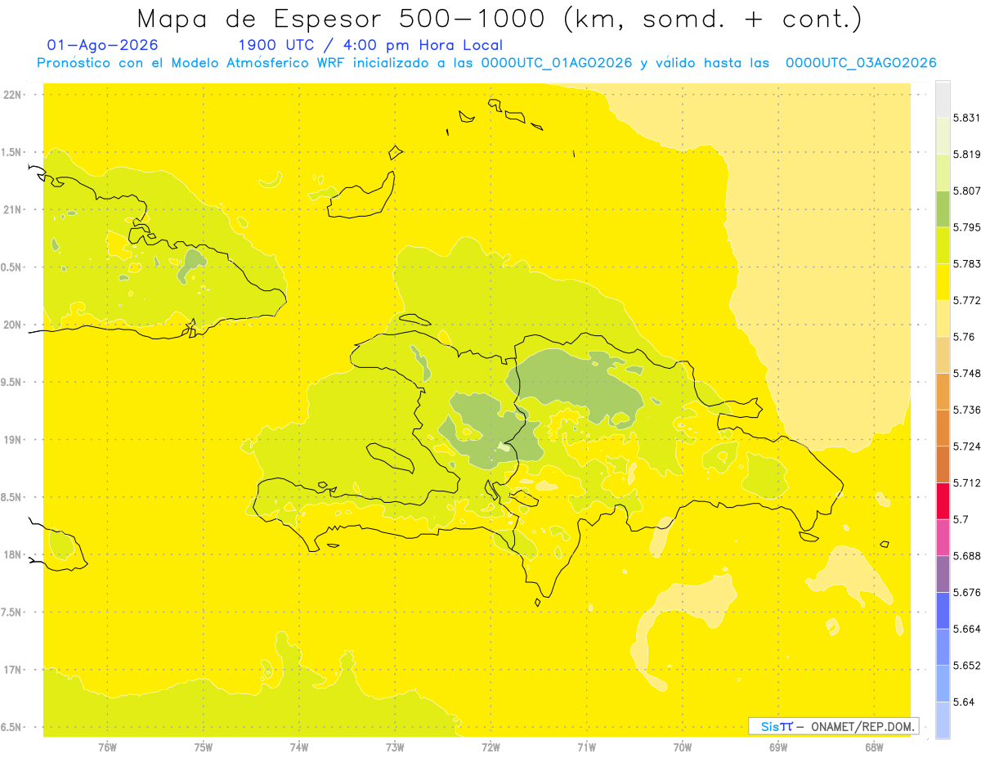Screen dimensions: 981x758
Task: Click the colorbar value 5.652
Action: point(967,666)
